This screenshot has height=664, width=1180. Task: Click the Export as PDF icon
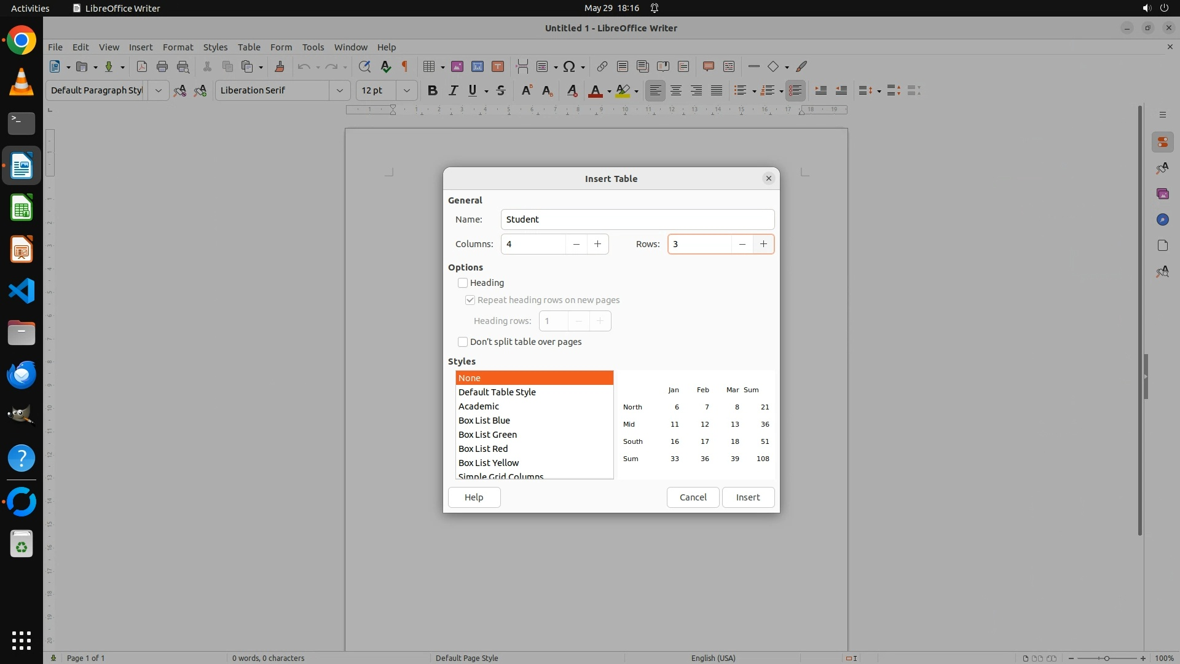142,66
